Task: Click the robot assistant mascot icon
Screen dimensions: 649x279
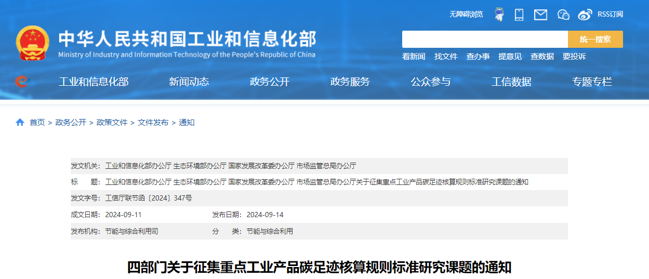Action: tap(499, 15)
